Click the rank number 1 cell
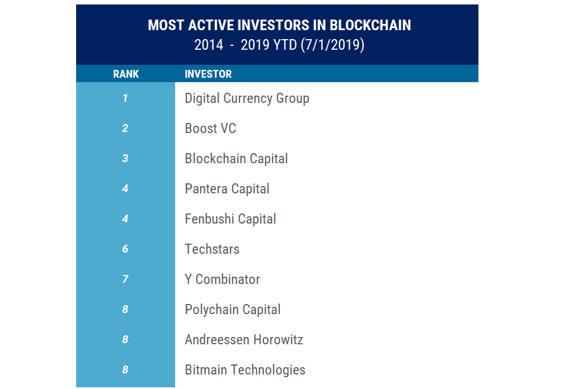The width and height of the screenshot is (573, 389). click(x=125, y=98)
